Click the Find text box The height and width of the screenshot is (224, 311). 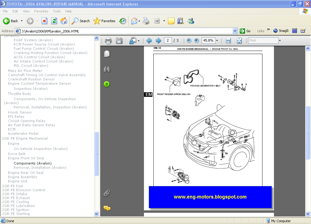click(263, 40)
